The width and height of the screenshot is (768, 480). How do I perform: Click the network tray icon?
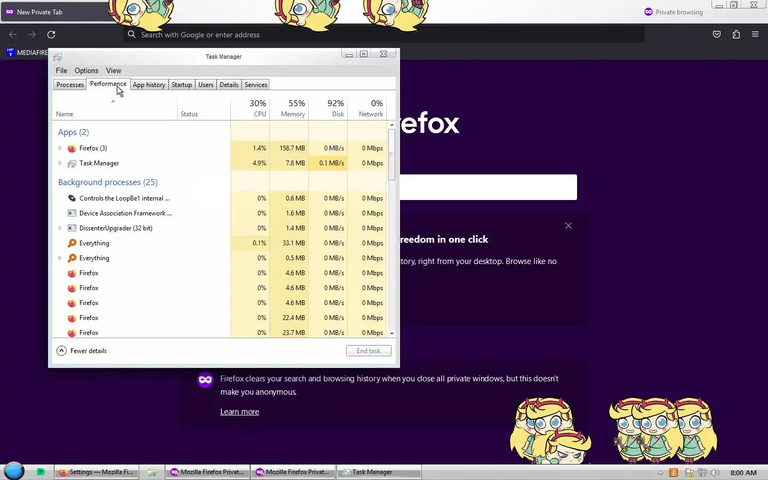[702, 473]
